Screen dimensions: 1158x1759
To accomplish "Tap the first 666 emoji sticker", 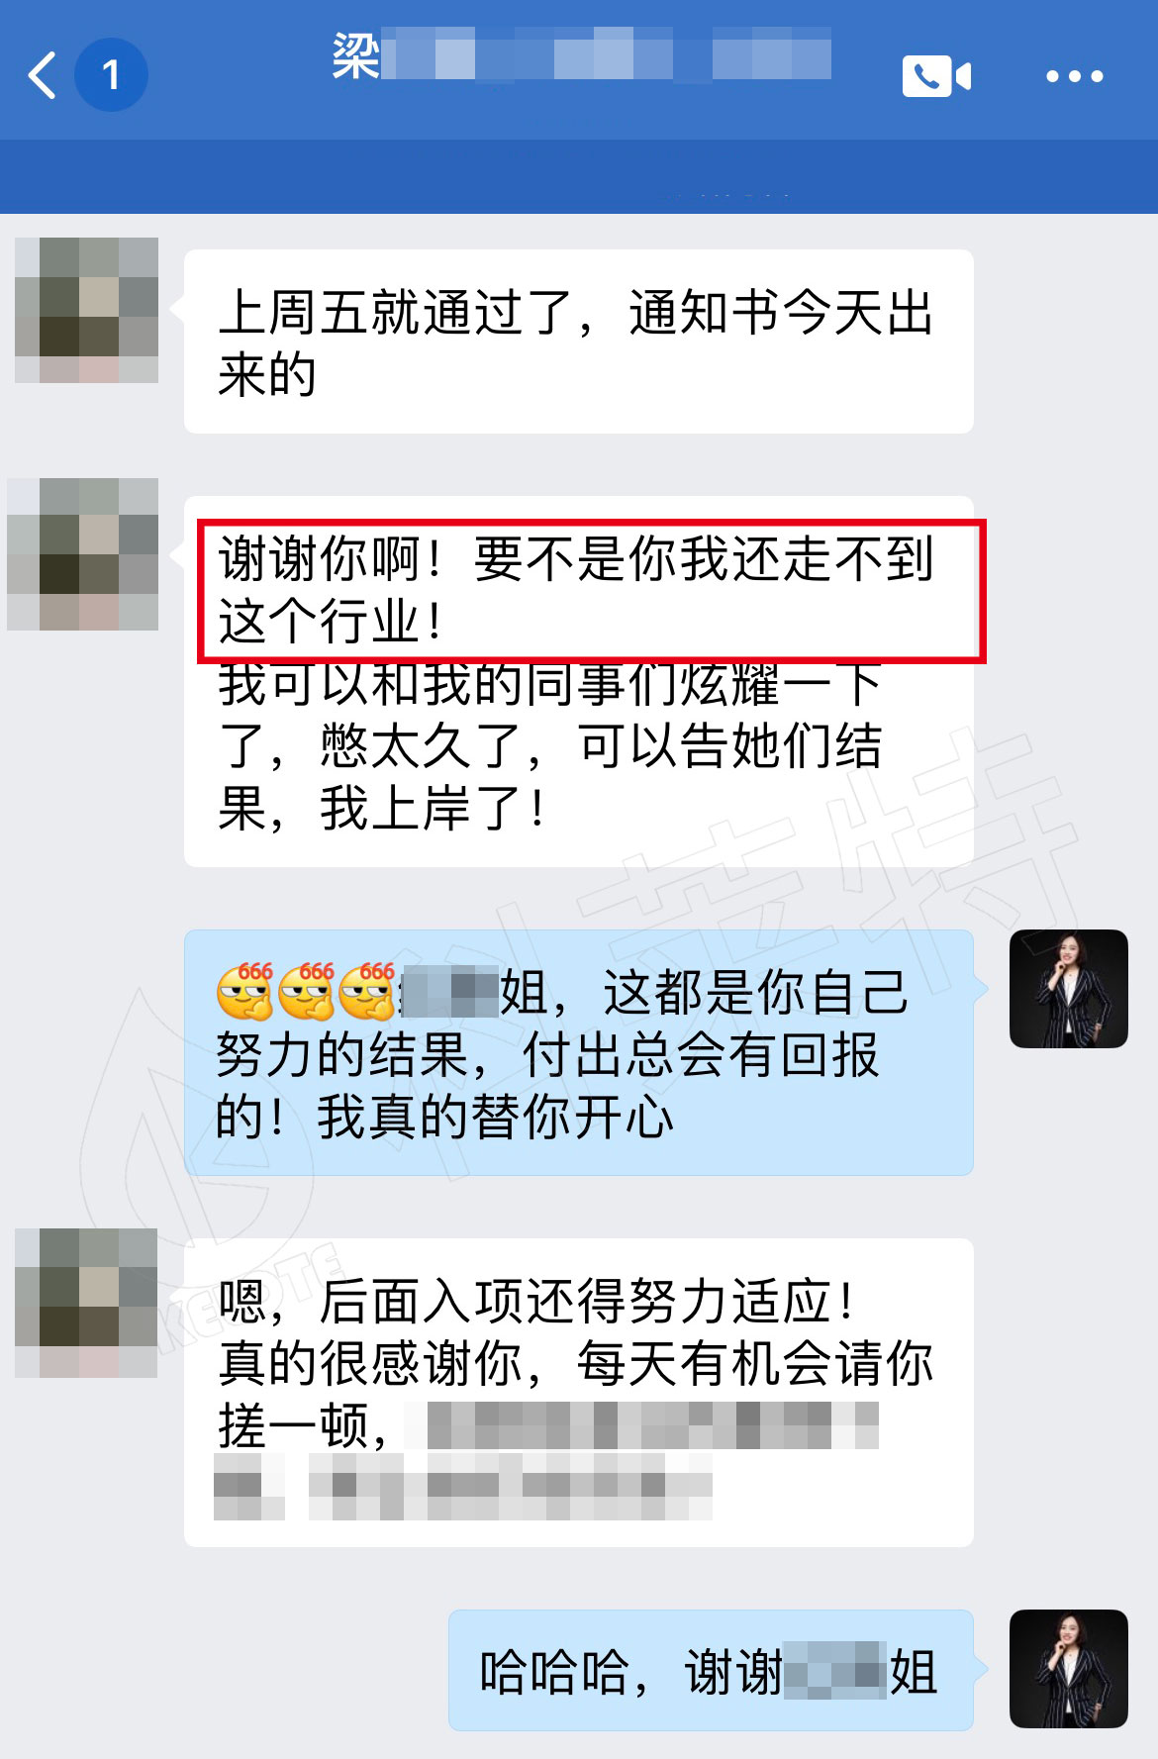I will 244,991.
